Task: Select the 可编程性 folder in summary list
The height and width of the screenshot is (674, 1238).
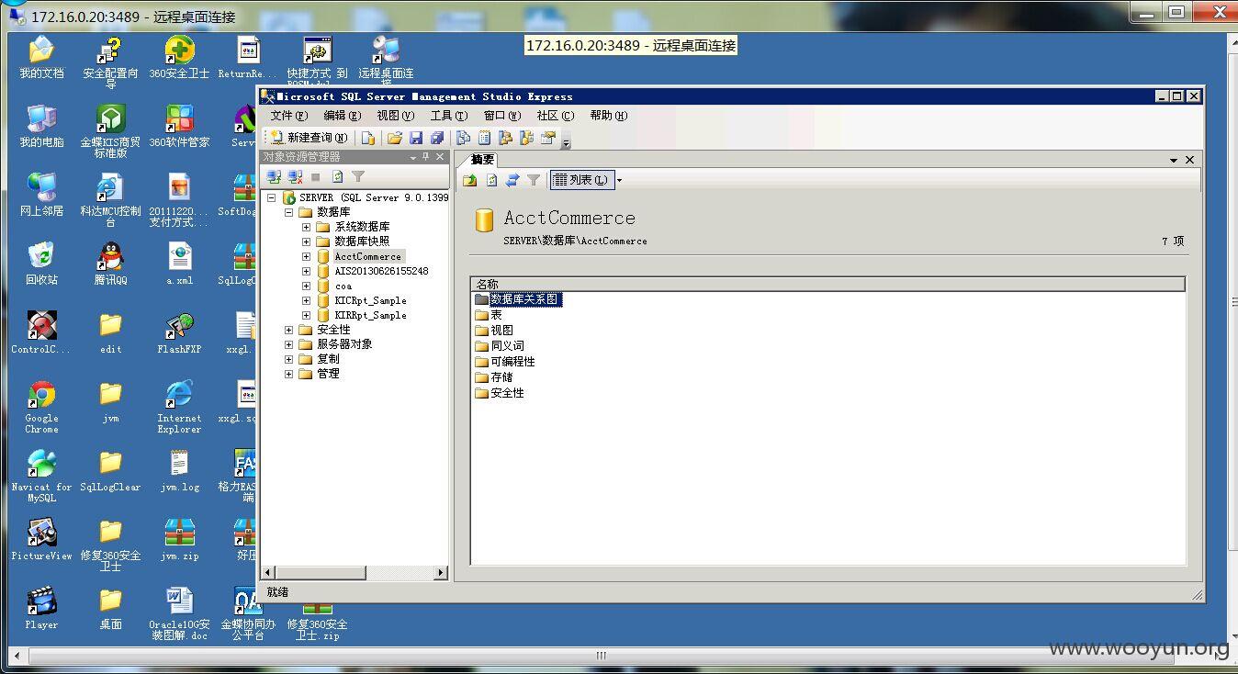Action: [x=512, y=362]
